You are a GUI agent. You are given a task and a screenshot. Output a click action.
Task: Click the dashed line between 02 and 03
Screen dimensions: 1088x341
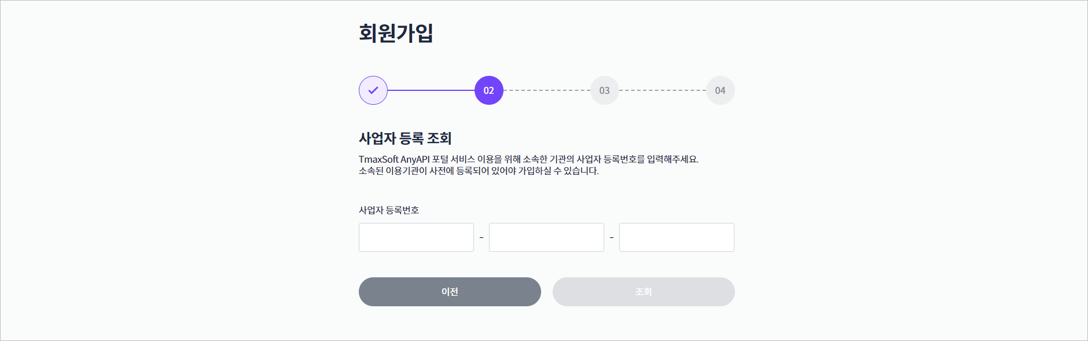click(x=547, y=90)
